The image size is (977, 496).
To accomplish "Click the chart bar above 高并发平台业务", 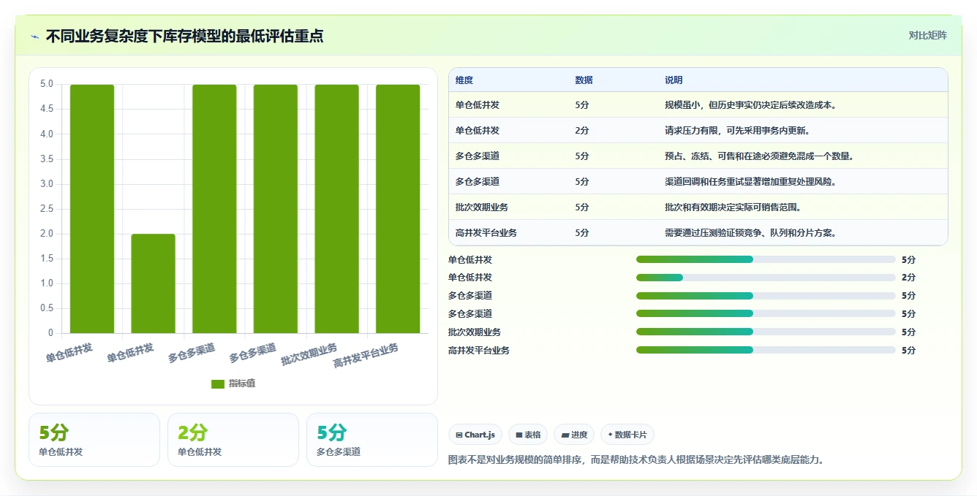I will [398, 209].
